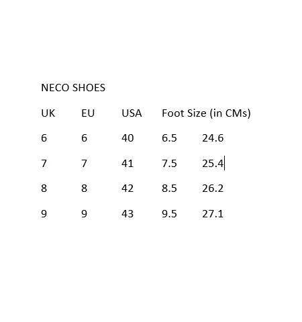Click the 25.4 foot size value
This screenshot has height=322, width=302.
pos(213,164)
